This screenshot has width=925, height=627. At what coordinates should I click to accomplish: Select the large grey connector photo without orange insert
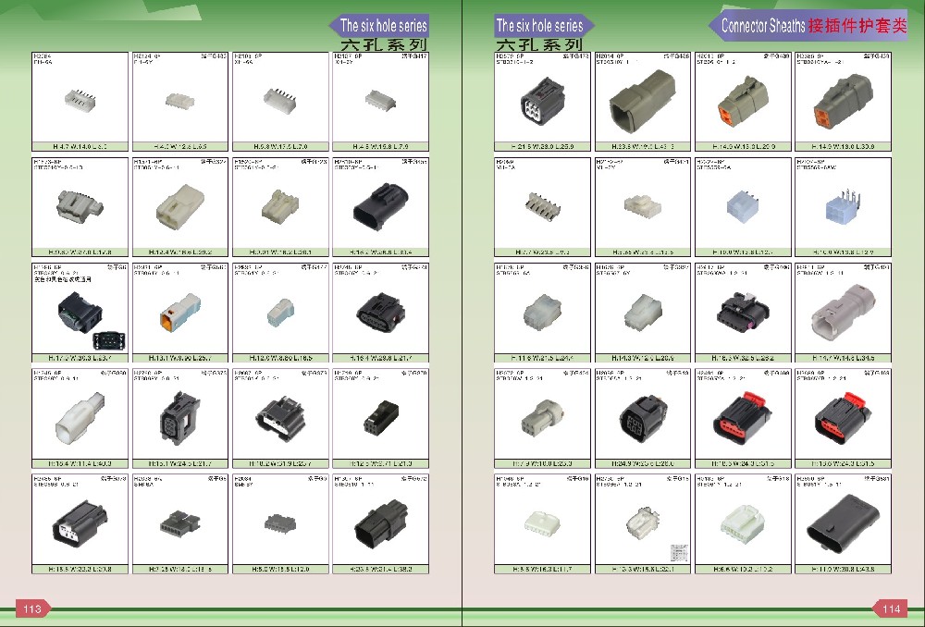coord(643,101)
